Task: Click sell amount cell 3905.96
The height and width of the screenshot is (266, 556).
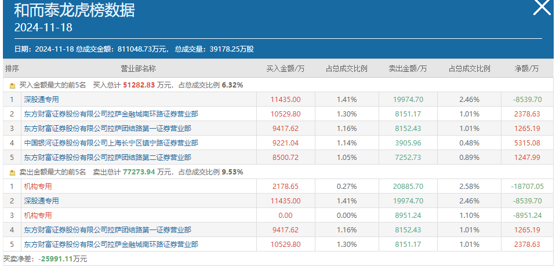Action: pos(408,143)
